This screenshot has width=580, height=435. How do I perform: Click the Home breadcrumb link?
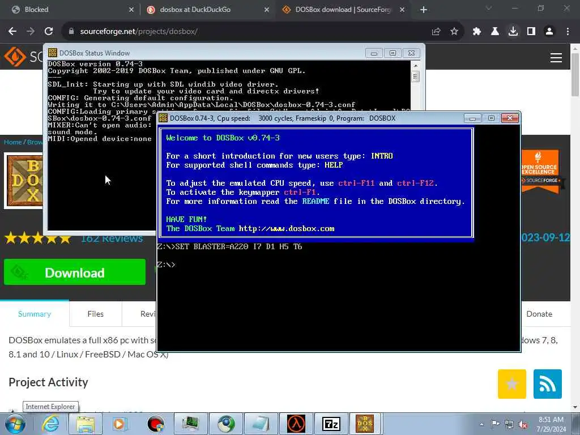[x=12, y=142]
